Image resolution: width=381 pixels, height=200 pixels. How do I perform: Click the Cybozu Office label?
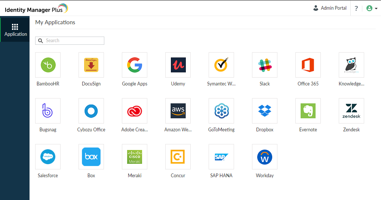click(91, 130)
